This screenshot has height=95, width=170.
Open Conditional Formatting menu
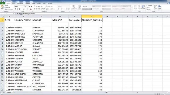74,8
